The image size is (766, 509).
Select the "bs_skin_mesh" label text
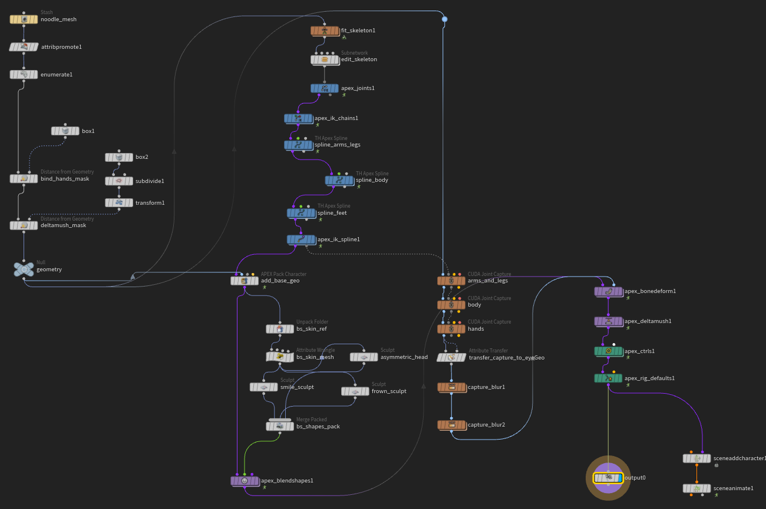point(315,357)
